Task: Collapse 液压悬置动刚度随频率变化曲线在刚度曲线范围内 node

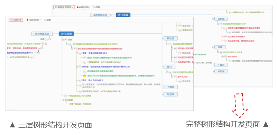Action: pyautogui.click(x=67, y=44)
